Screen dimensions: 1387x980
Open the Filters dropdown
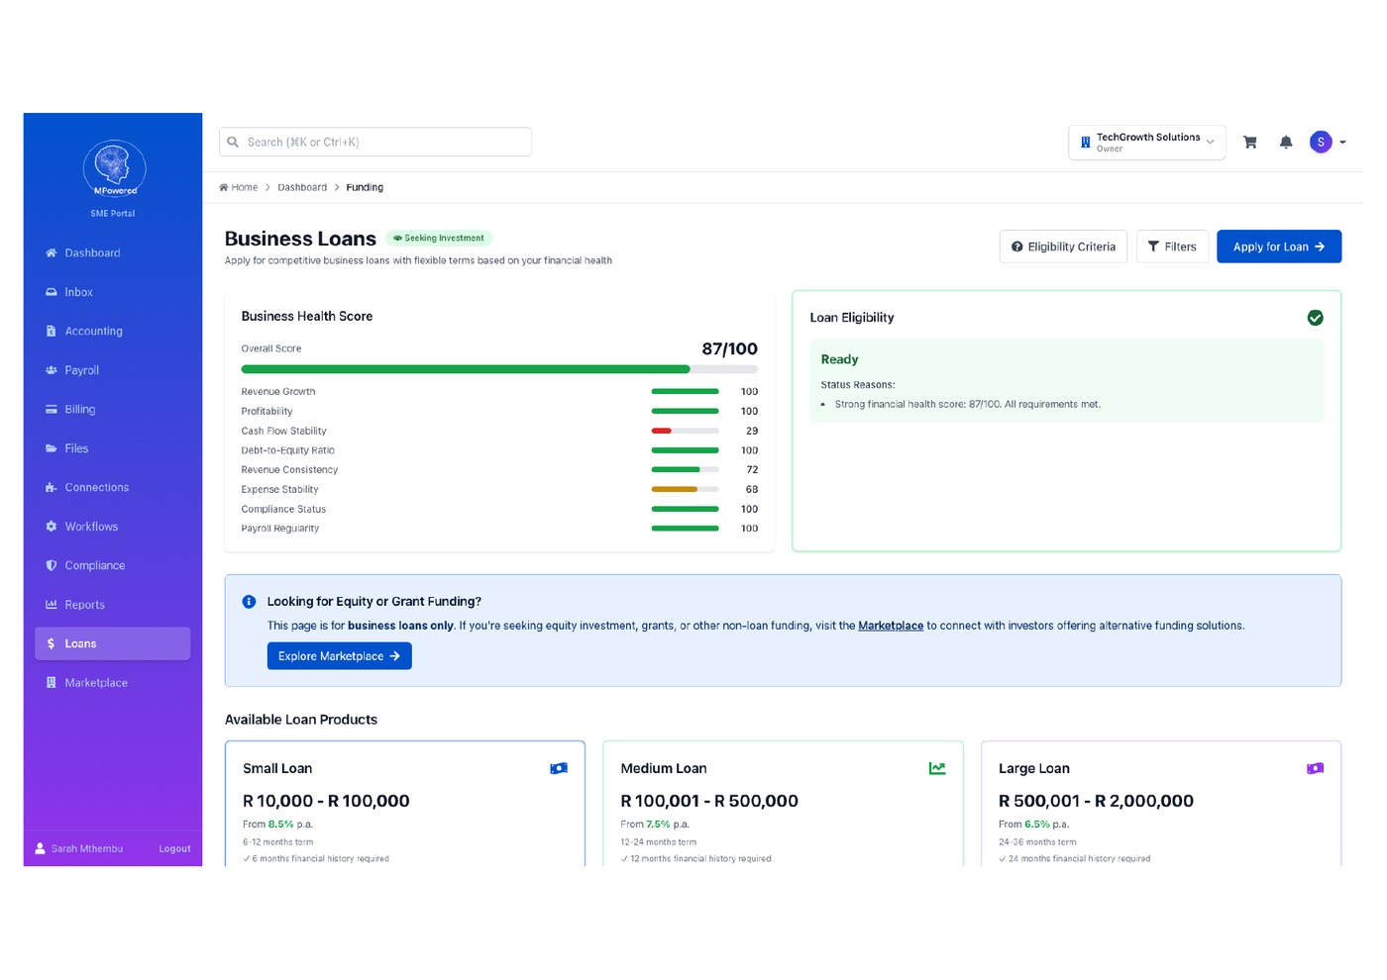click(x=1172, y=246)
